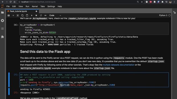Open the browser zoom magnifier icon

pyautogui.click(x=138, y=2)
